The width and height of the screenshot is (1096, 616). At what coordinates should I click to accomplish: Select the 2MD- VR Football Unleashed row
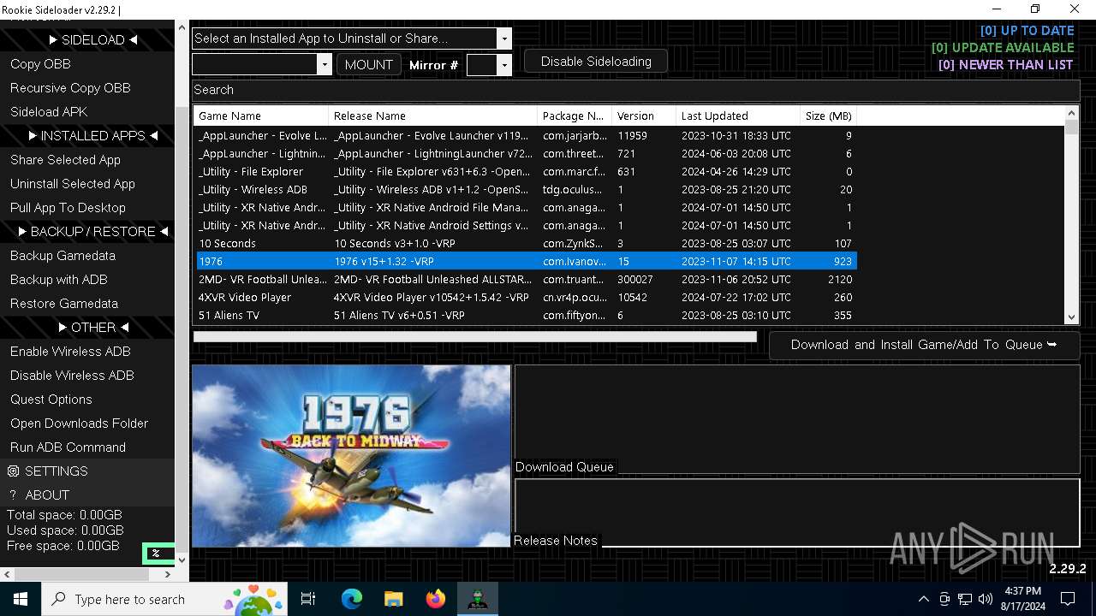[x=526, y=280]
